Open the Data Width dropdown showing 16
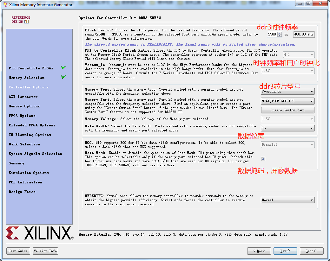 287,129
